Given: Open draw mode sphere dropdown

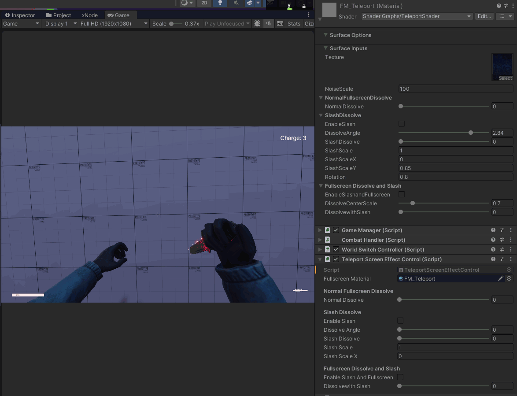Looking at the screenshot, I should point(187,3).
